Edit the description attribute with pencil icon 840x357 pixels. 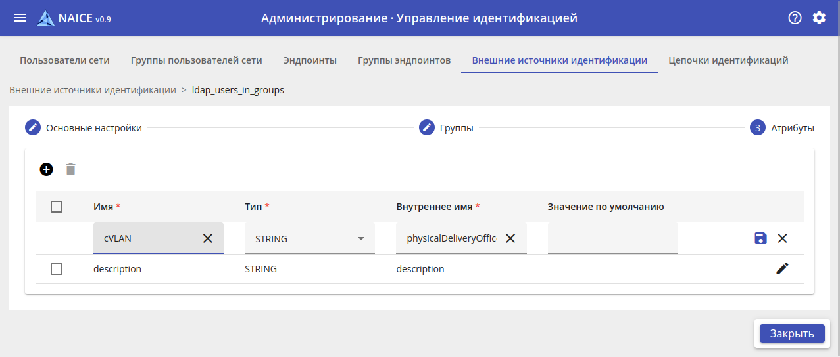coord(782,268)
